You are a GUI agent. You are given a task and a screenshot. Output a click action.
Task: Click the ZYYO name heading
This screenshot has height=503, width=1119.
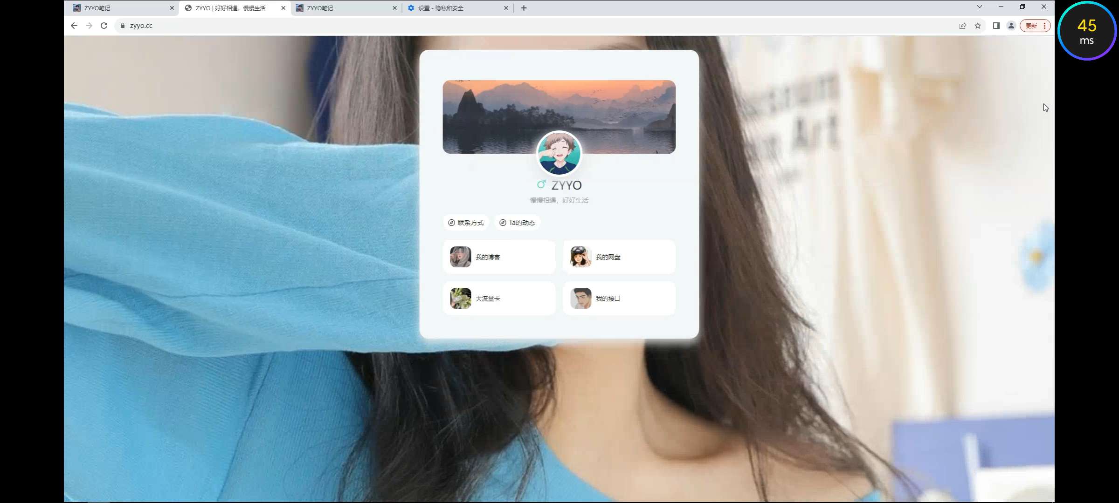click(x=566, y=185)
